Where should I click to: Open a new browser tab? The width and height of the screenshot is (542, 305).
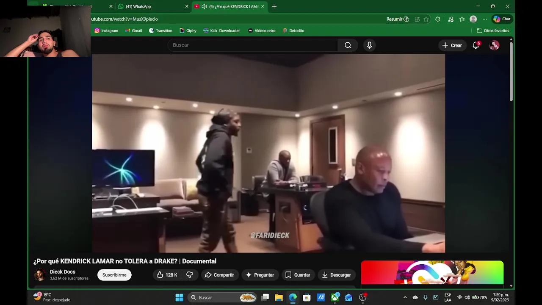(x=274, y=6)
